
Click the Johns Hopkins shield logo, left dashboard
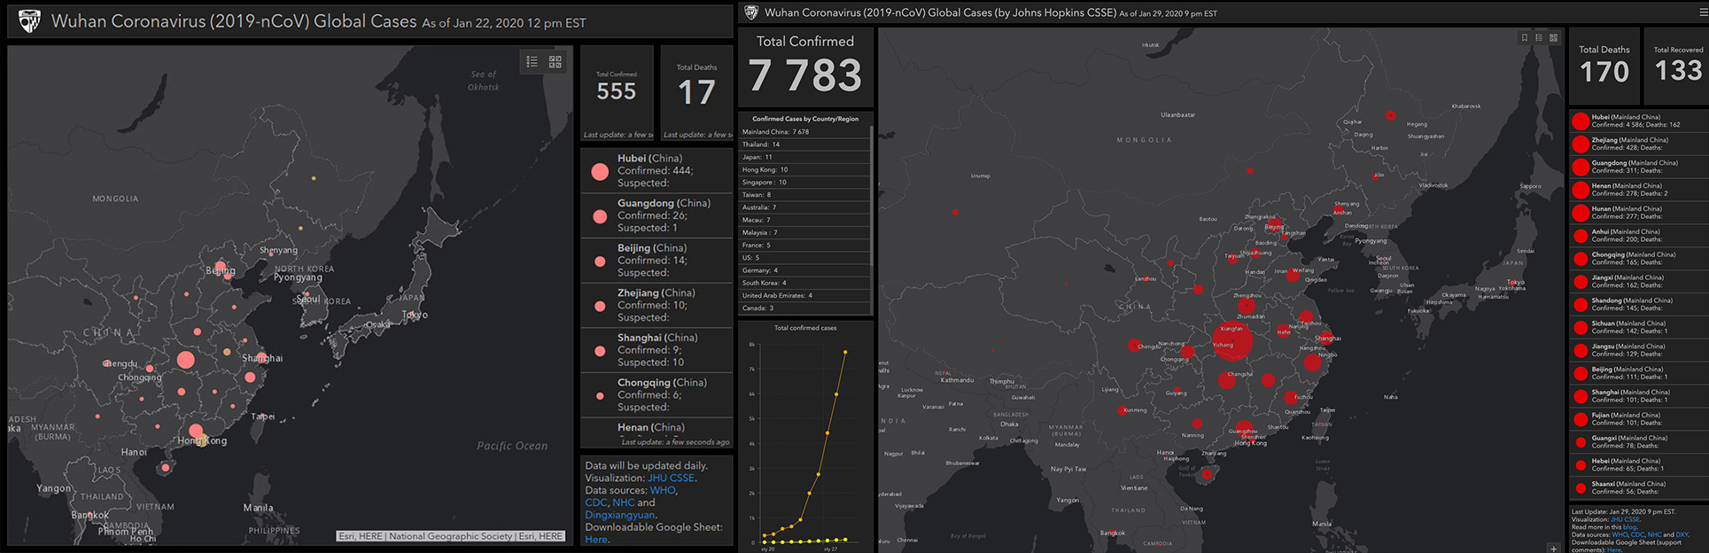click(29, 21)
